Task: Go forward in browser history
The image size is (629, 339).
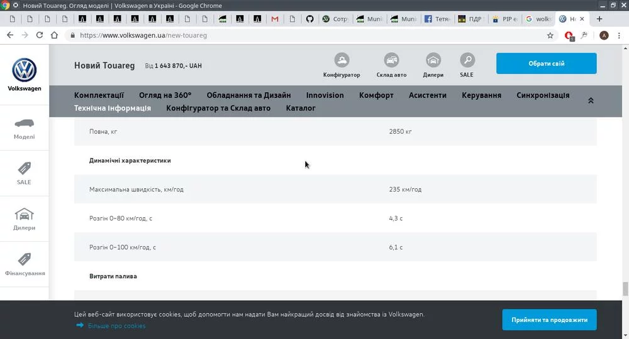Action: click(25, 35)
